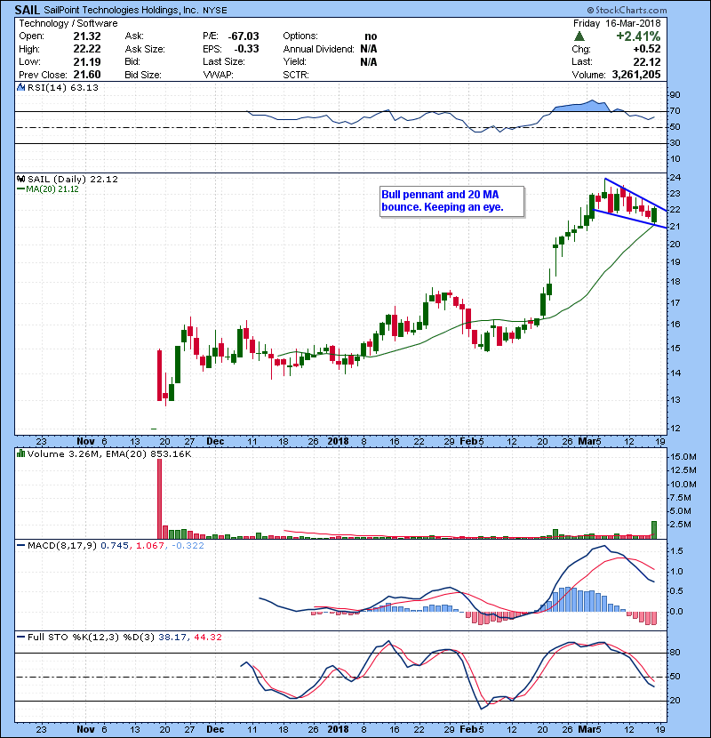The image size is (711, 738).
Task: Click the RSI indicator line icon
Action: (x=21, y=87)
